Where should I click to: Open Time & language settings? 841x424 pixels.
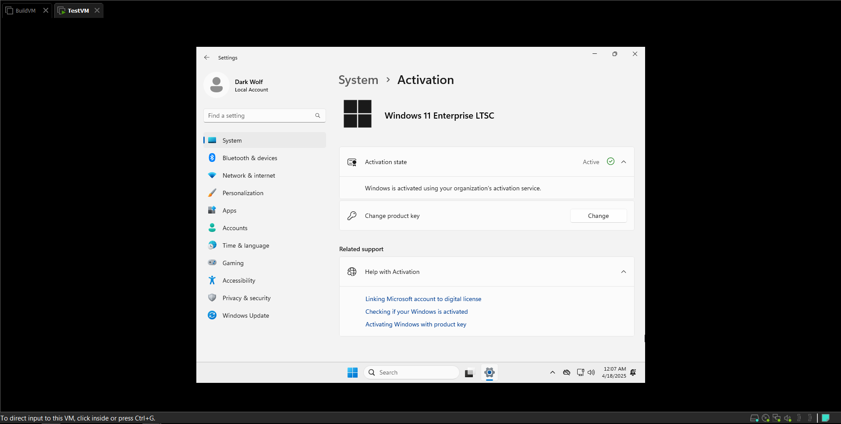[265, 245]
